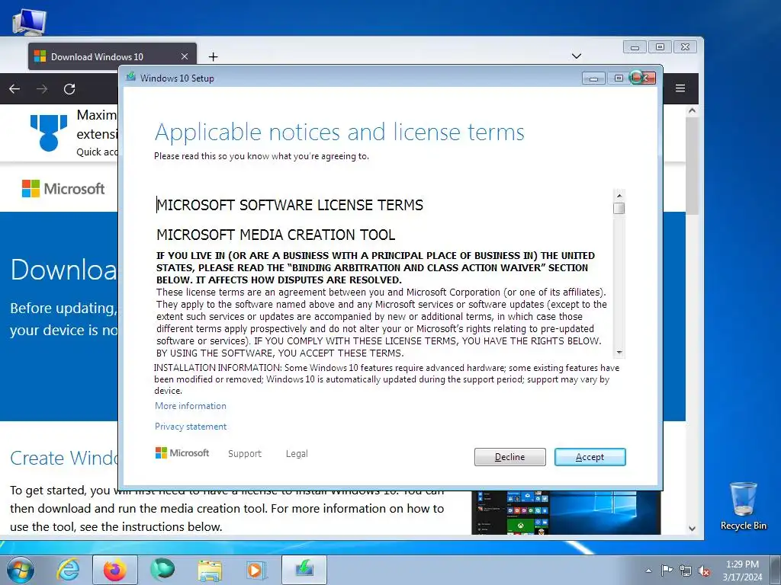This screenshot has width=781, height=585.
Task: Select the Computer icon on the desktop
Action: (x=29, y=21)
